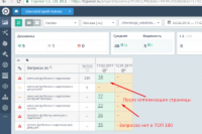202x134 pixels.
Task: Open the hierarchy-structure icon in the sidebar
Action: (x=5, y=97)
